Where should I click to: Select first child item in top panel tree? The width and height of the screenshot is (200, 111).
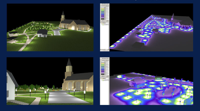(x=106, y=24)
